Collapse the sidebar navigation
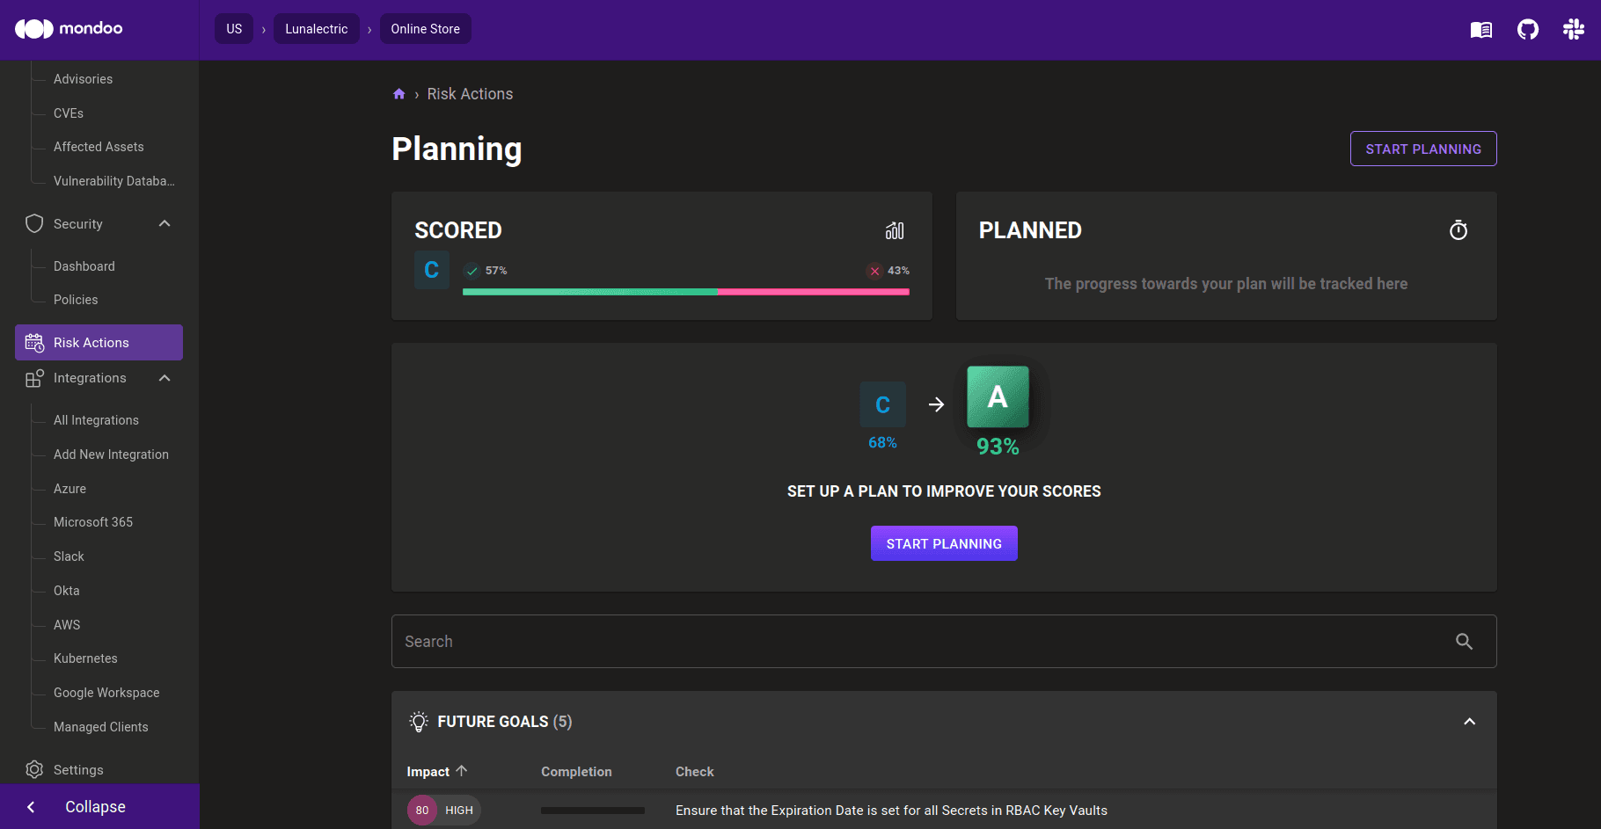The width and height of the screenshot is (1601, 829). click(x=95, y=807)
